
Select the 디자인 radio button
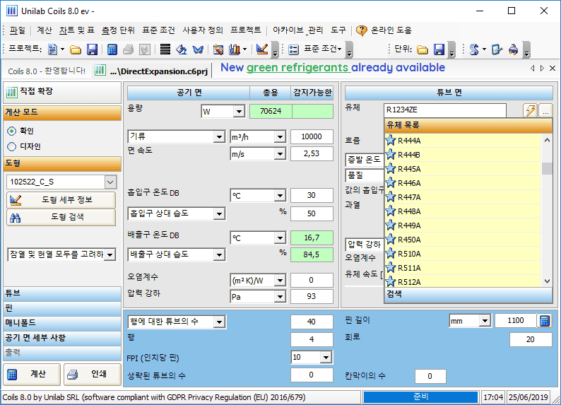[11, 146]
